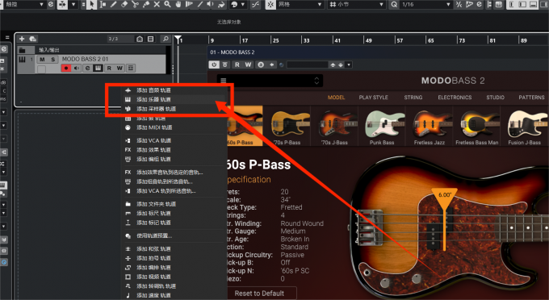Viewport: 549px width, 300px height.
Task: Select the Glue tool
Action: (x=146, y=4)
